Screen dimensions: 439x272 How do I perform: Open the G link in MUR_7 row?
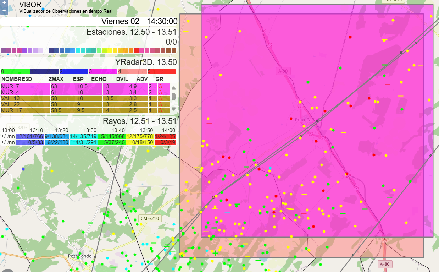[160, 86]
